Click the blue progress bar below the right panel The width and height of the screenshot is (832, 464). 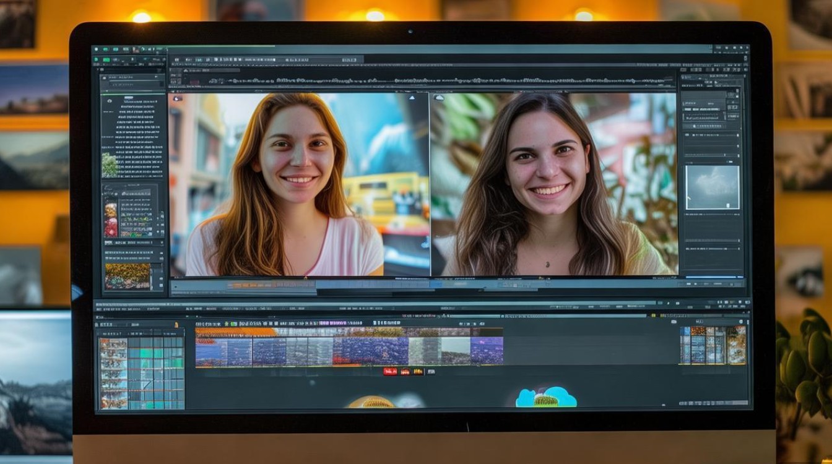point(711,277)
